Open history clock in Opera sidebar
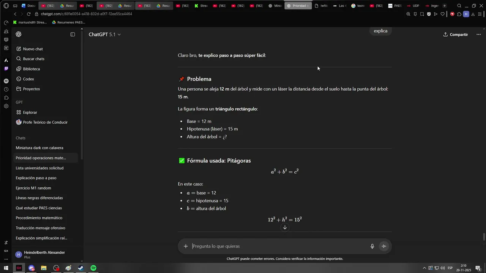Screen dimensions: 486x273 point(6,89)
